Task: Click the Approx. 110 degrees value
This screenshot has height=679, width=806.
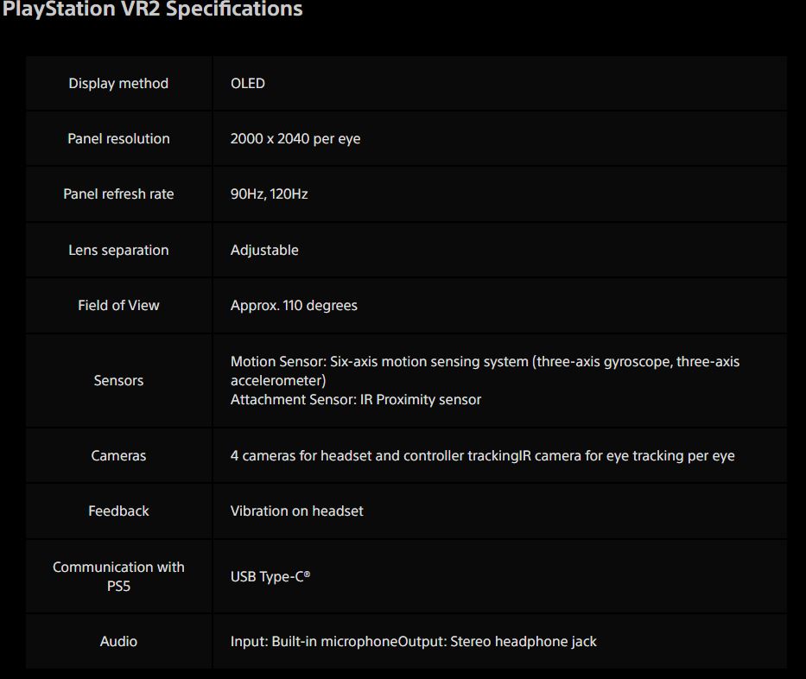Action: [x=294, y=305]
